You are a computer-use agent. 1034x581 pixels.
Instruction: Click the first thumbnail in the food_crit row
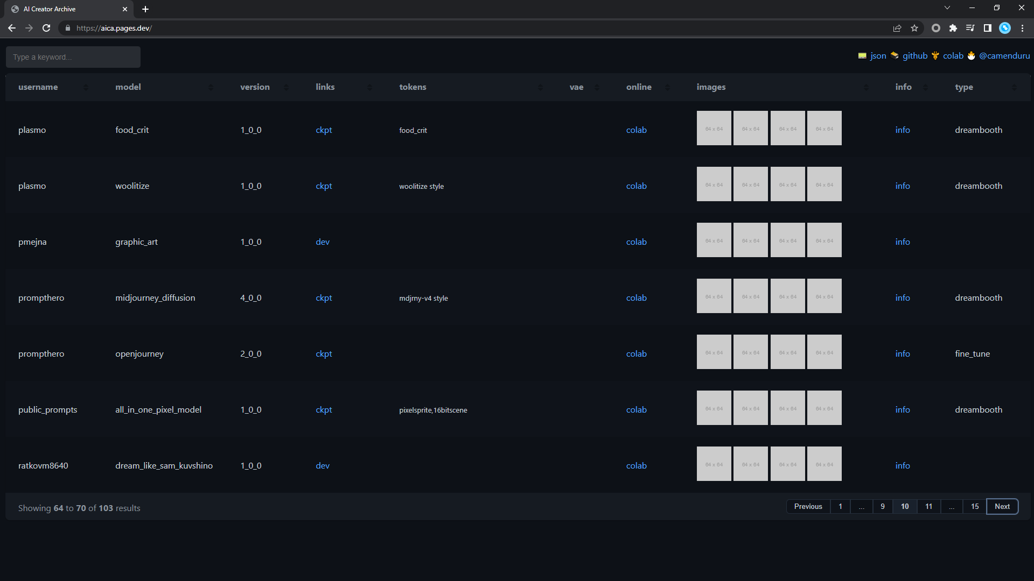pyautogui.click(x=714, y=129)
